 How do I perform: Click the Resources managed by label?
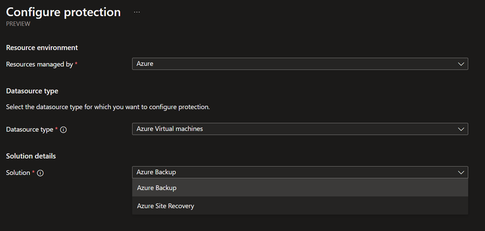coord(39,64)
